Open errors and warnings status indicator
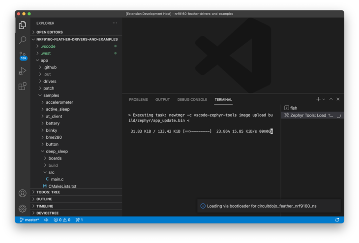This screenshot has height=243, width=359. pos(62,220)
